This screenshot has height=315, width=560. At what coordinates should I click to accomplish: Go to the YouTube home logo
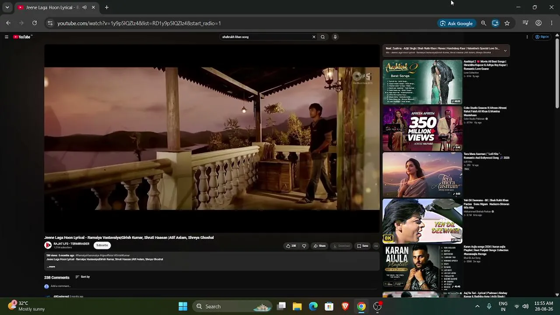[x=22, y=37]
